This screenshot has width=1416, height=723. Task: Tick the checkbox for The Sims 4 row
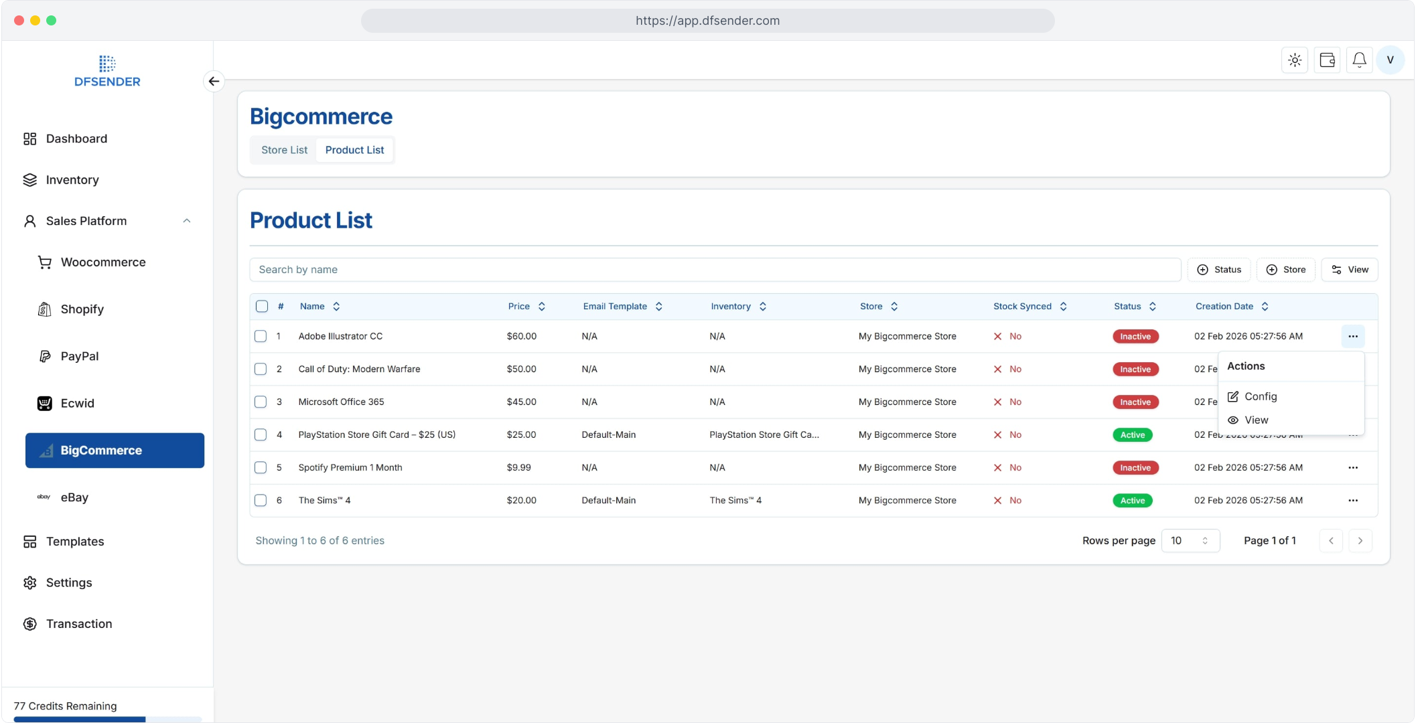(x=261, y=500)
